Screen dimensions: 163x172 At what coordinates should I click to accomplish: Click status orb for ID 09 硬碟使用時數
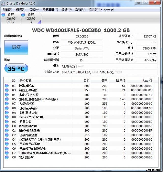click(7, 108)
